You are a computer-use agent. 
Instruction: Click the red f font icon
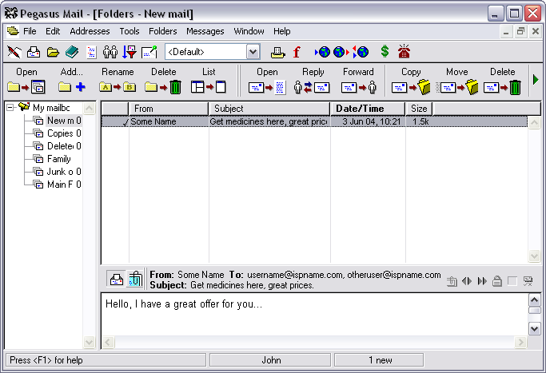[297, 52]
